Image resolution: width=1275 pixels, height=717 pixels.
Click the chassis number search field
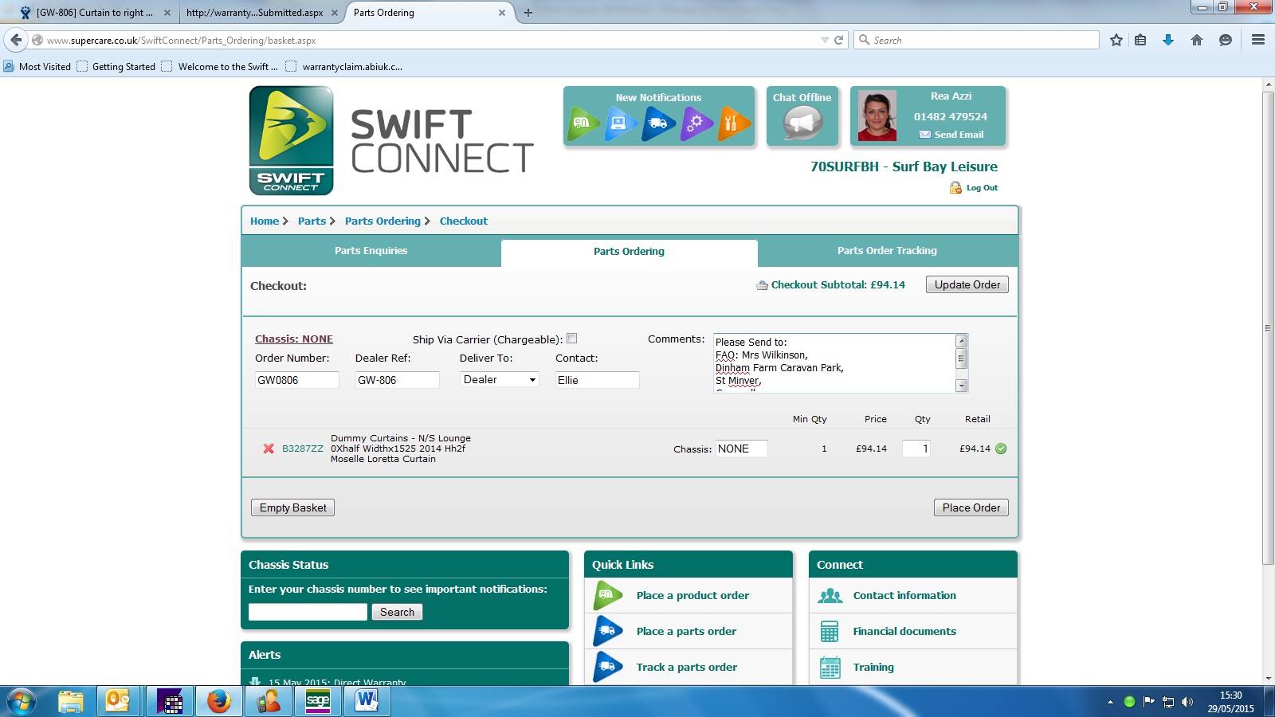click(308, 612)
